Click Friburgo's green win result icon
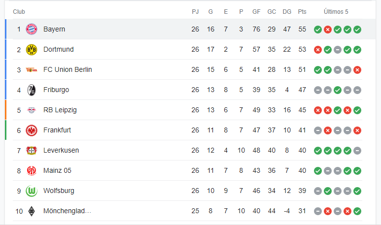 tap(338, 90)
